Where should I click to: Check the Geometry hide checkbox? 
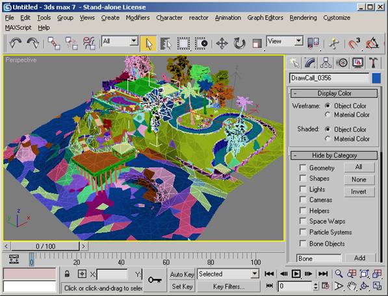[x=303, y=167]
